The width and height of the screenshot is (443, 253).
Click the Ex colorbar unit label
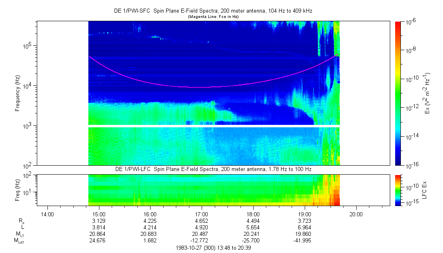[427, 93]
